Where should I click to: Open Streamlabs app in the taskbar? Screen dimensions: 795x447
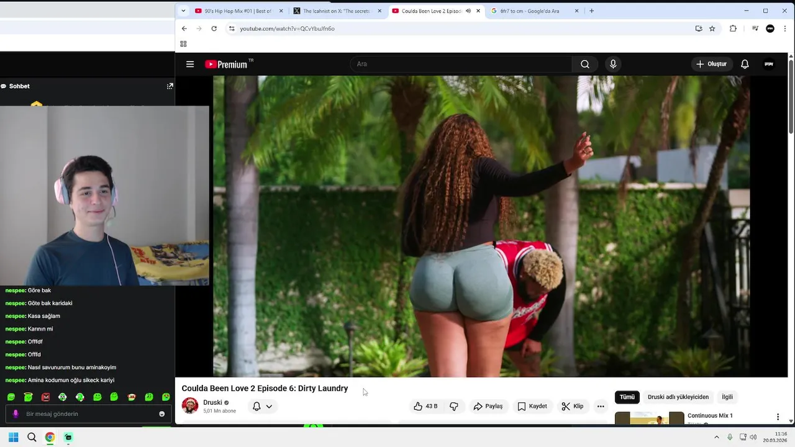click(x=68, y=437)
